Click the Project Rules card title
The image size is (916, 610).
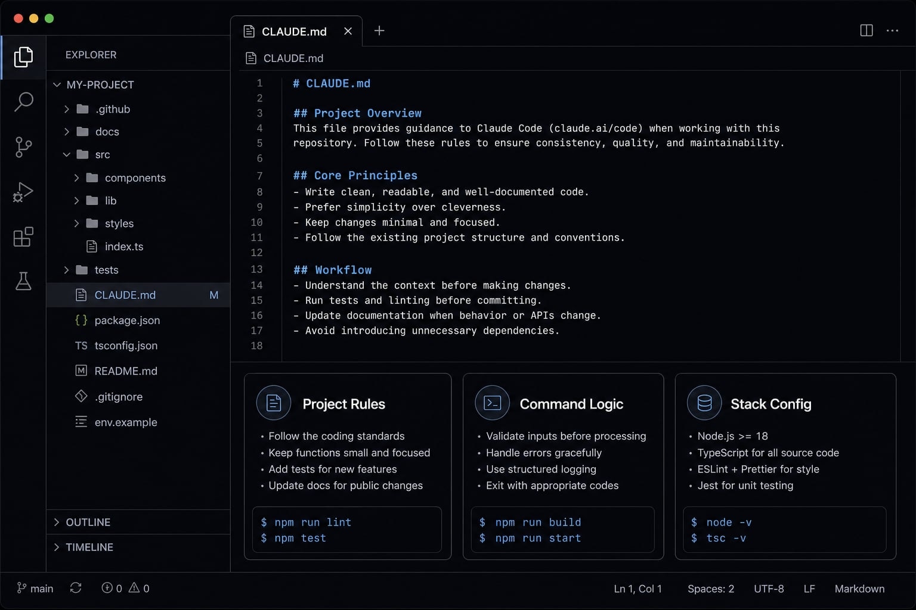[x=344, y=404]
